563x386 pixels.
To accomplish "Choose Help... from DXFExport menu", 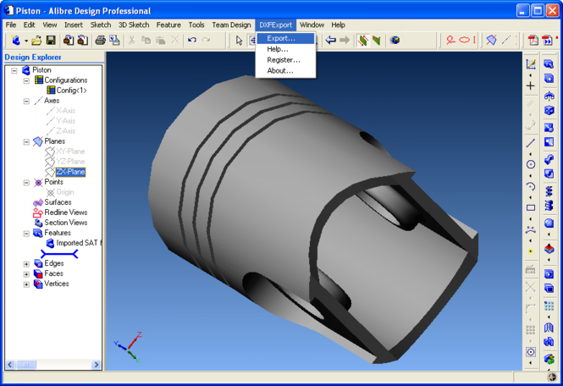I will pyautogui.click(x=286, y=49).
